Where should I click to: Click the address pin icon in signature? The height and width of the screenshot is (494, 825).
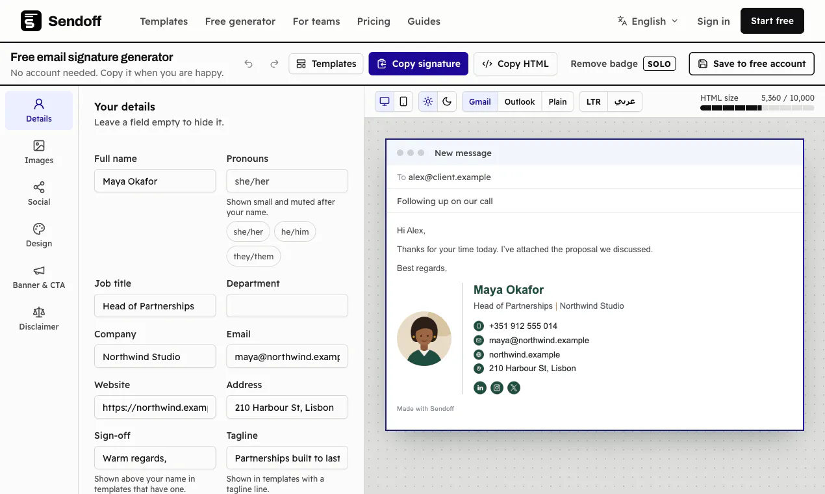[x=479, y=369]
